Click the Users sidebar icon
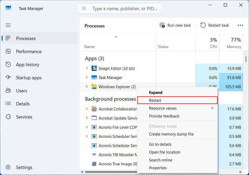Screen dimensions: 249x175 pos(8,91)
